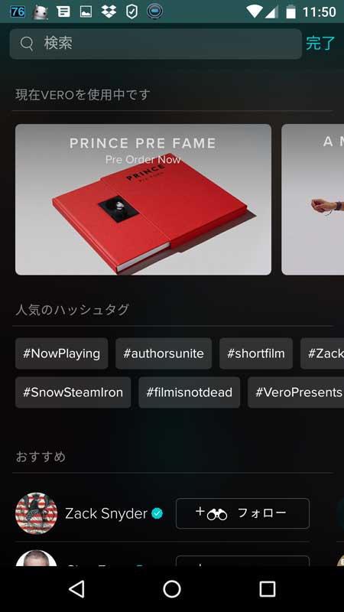Select the #filmisnotdead hashtag chip
The height and width of the screenshot is (612, 344).
[x=189, y=392]
